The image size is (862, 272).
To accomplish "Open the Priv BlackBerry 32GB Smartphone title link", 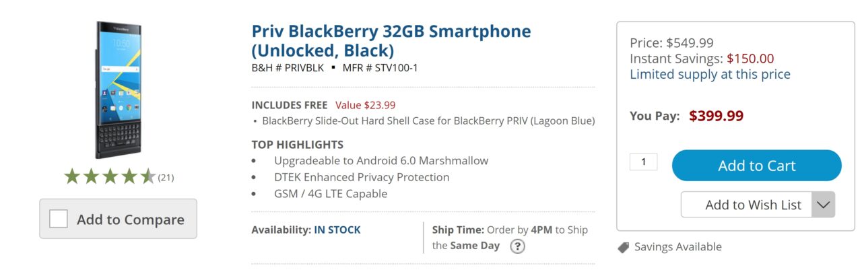I will 391,41.
